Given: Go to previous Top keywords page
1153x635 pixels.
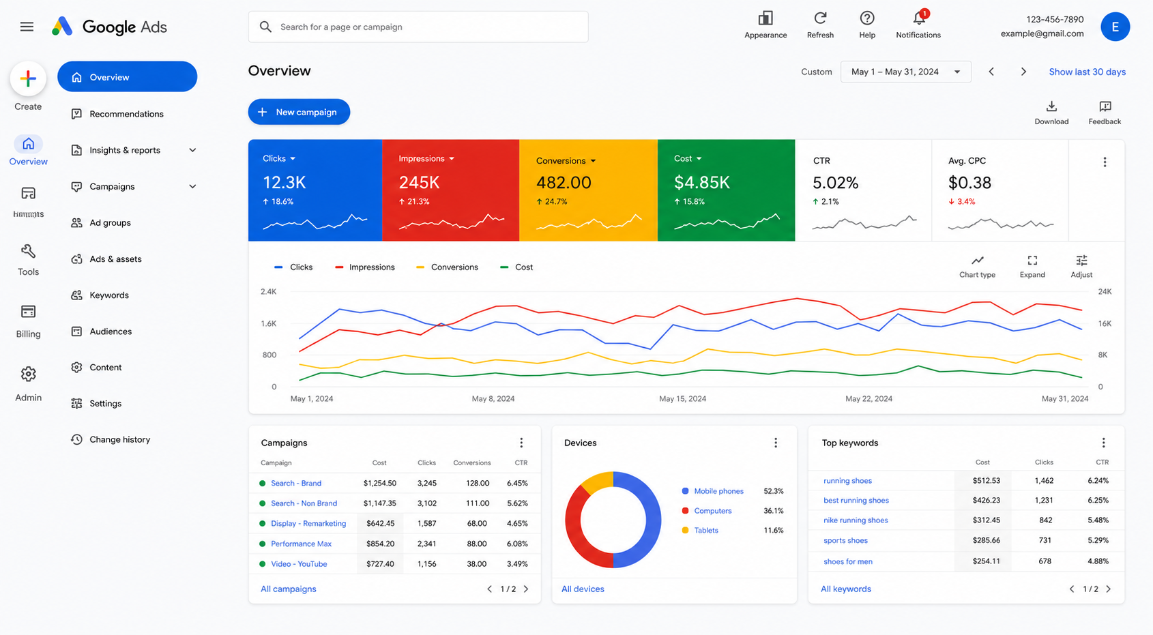Looking at the screenshot, I should coord(1072,589).
